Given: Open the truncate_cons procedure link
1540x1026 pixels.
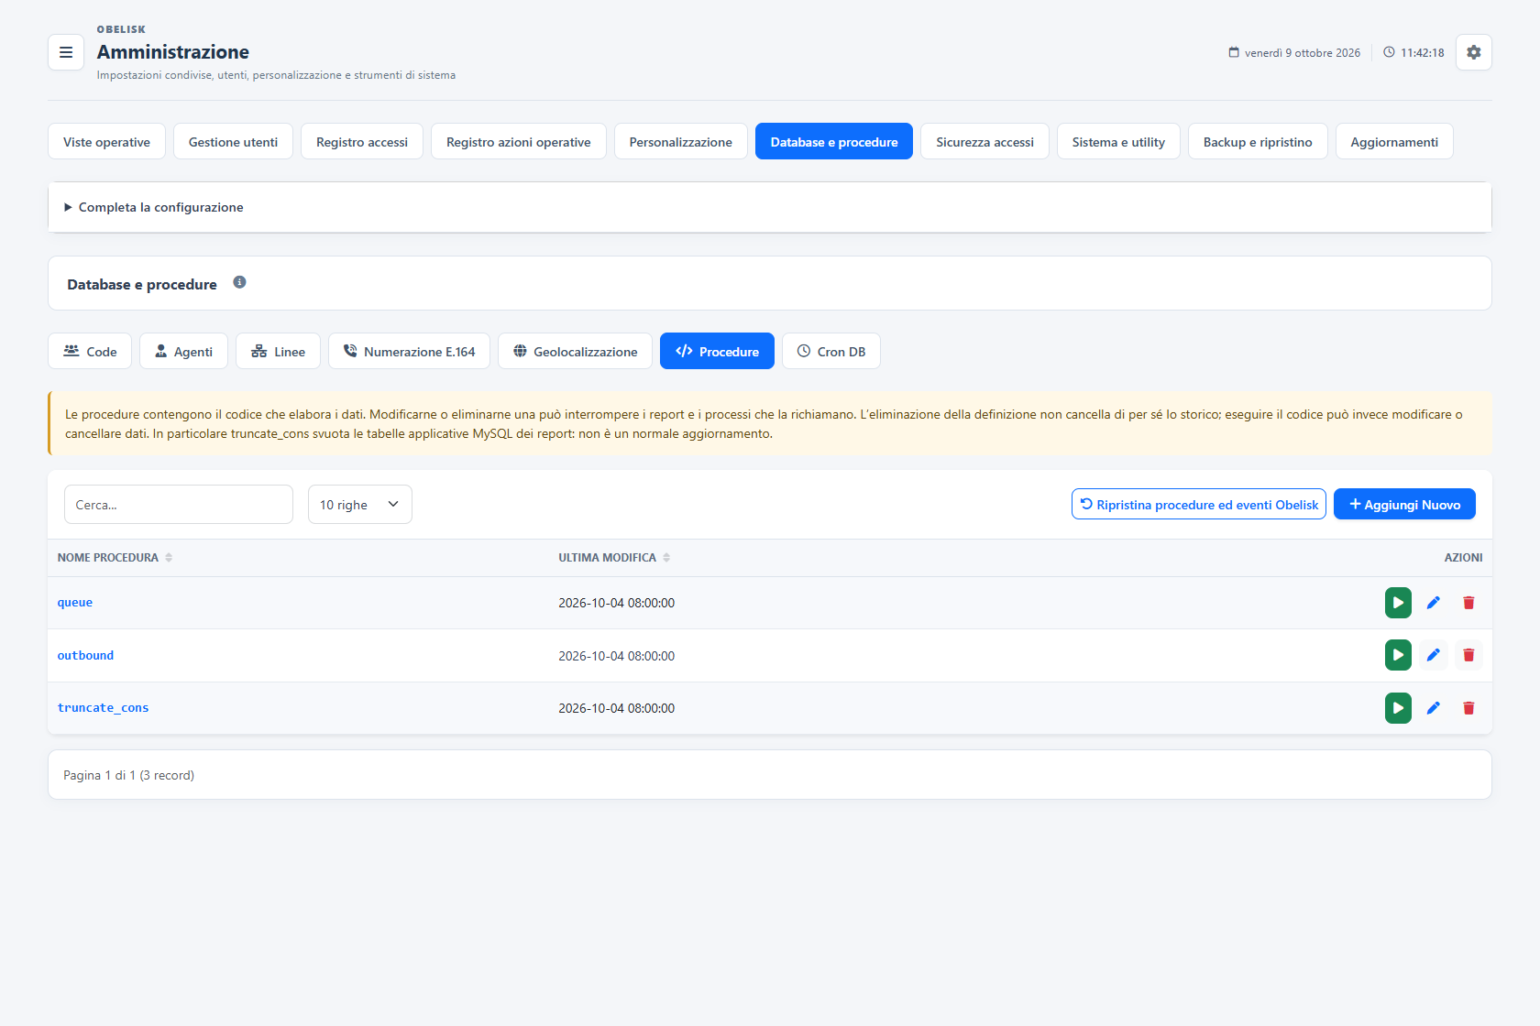Looking at the screenshot, I should [103, 708].
